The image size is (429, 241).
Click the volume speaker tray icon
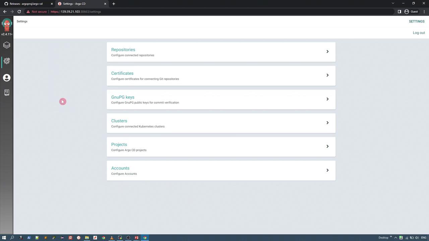[417, 238]
